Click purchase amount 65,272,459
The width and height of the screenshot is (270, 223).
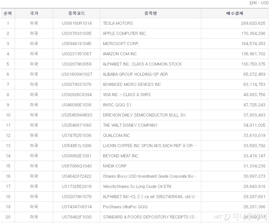(254, 74)
